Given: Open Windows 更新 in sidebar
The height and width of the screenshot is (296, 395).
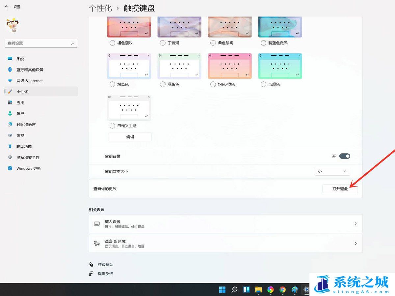Looking at the screenshot, I should pyautogui.click(x=29, y=168).
